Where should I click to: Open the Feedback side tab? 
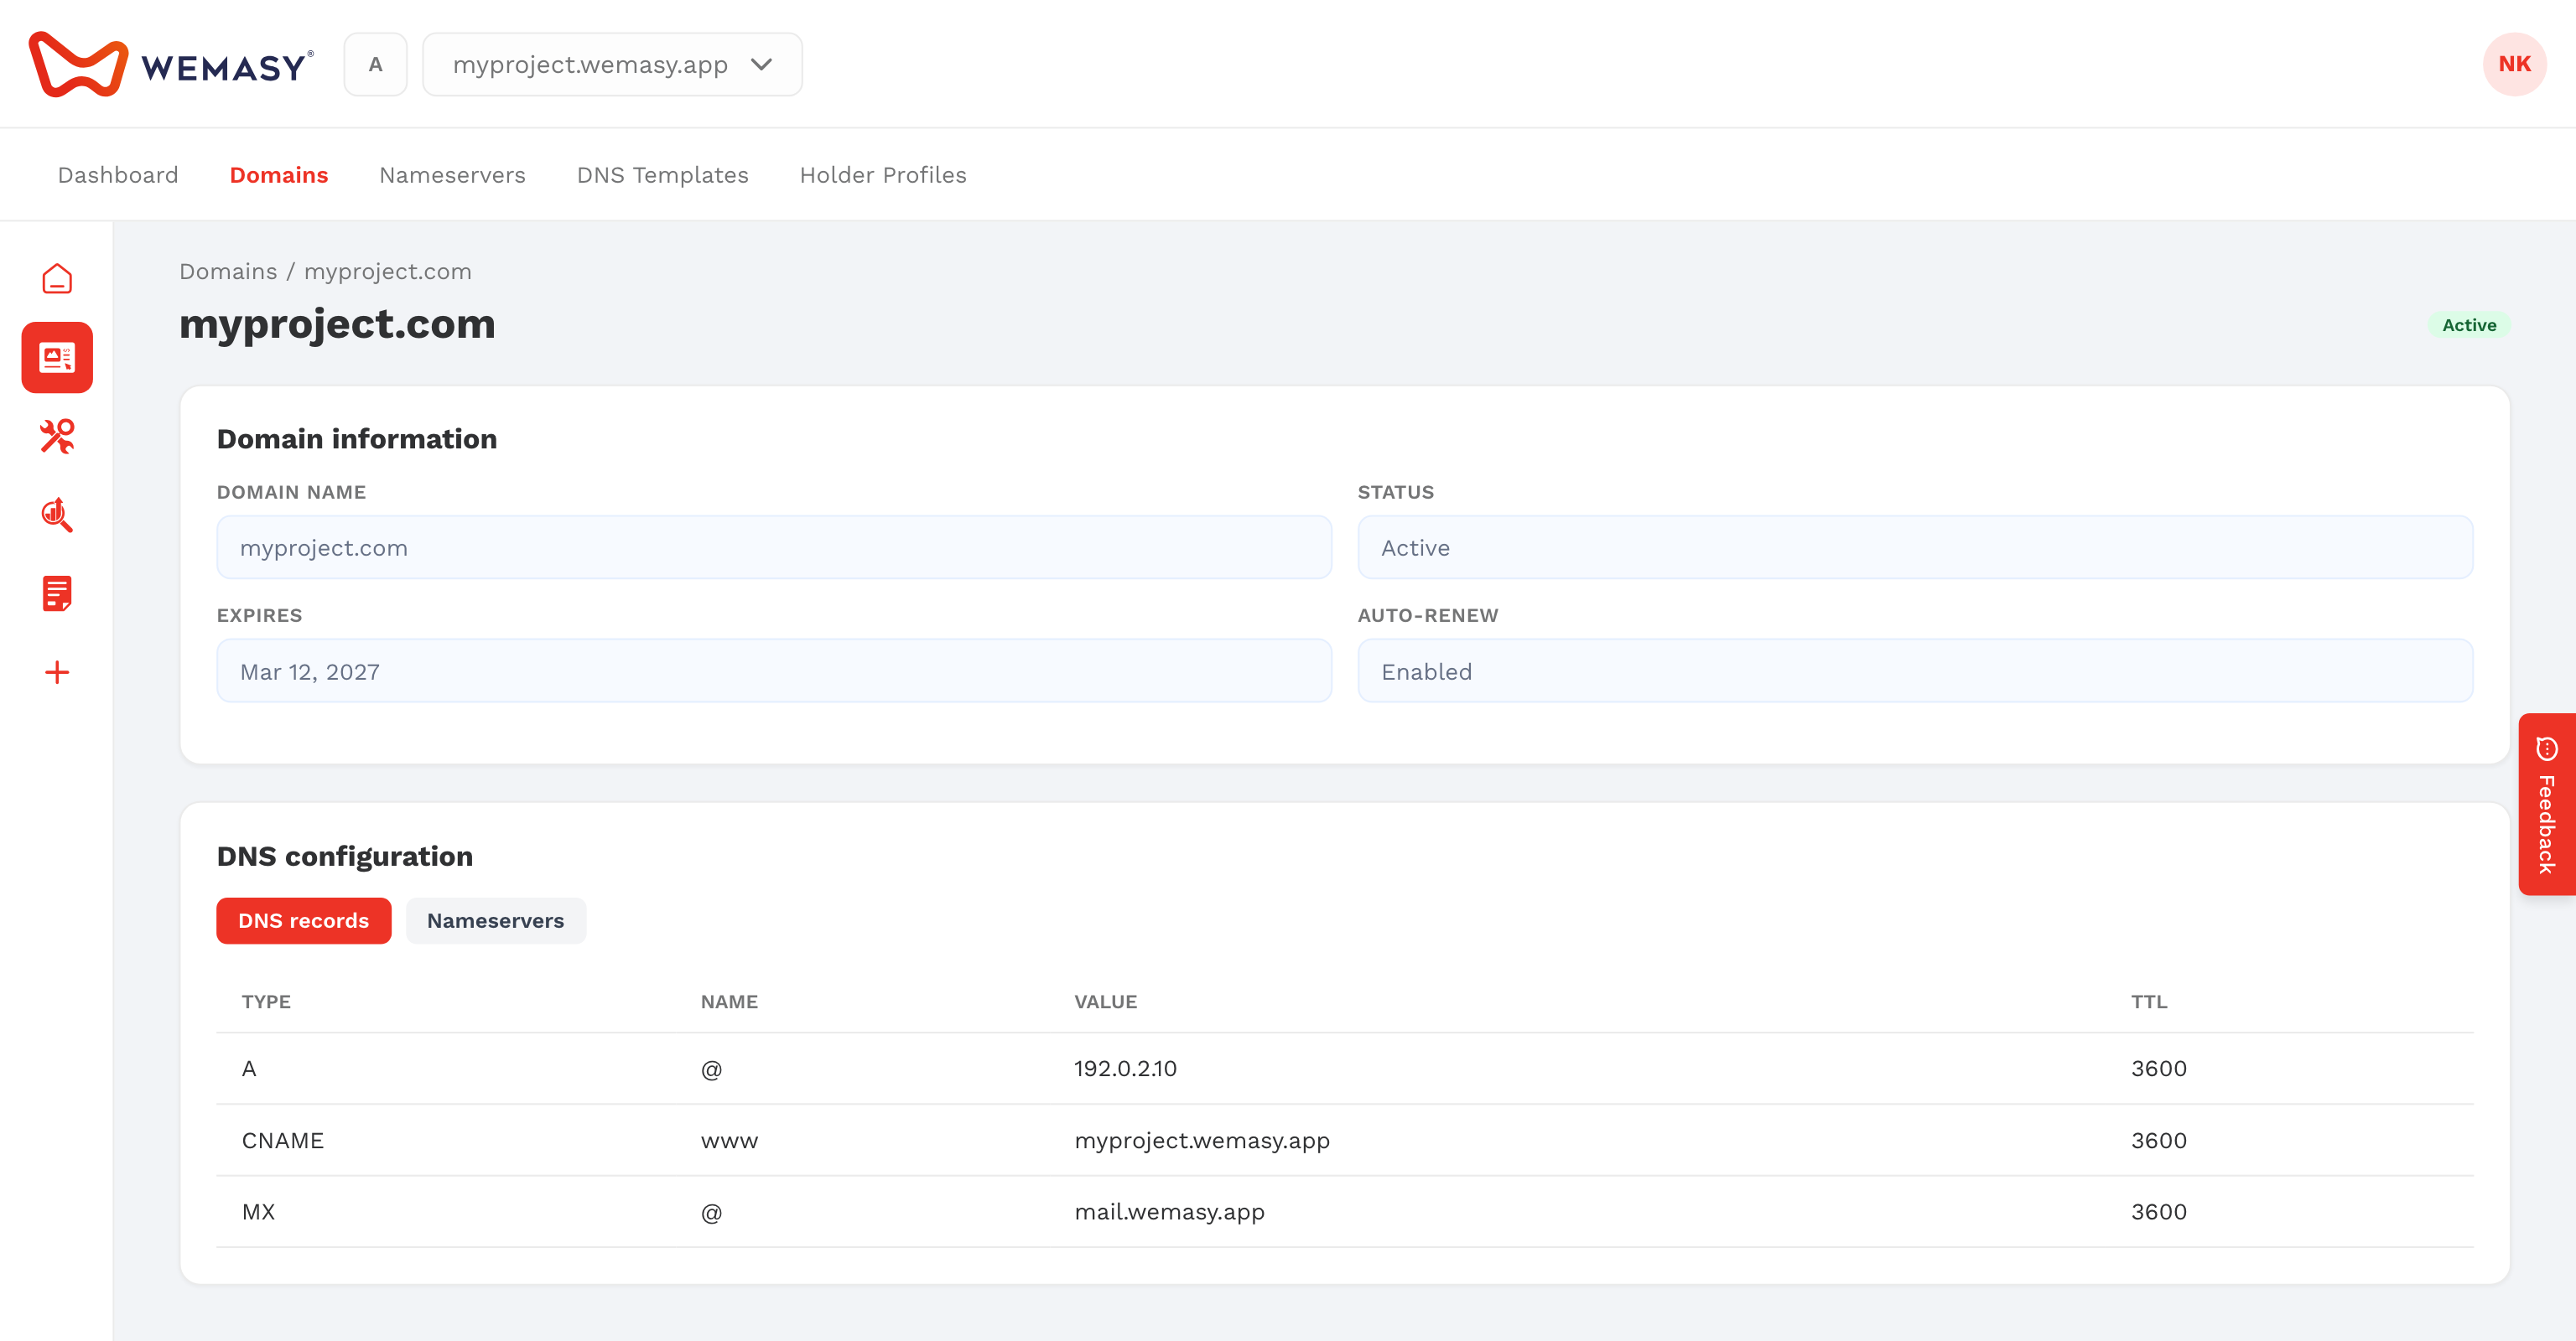2546,804
